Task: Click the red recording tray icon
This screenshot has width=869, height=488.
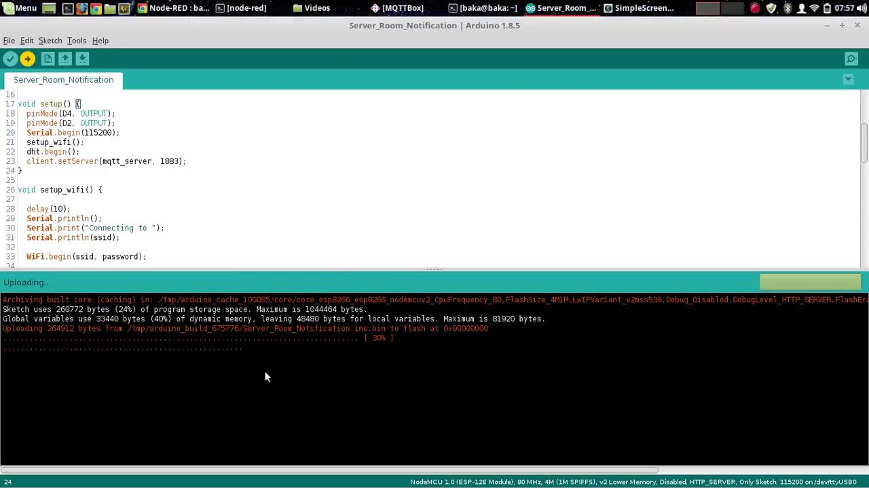Action: (755, 8)
